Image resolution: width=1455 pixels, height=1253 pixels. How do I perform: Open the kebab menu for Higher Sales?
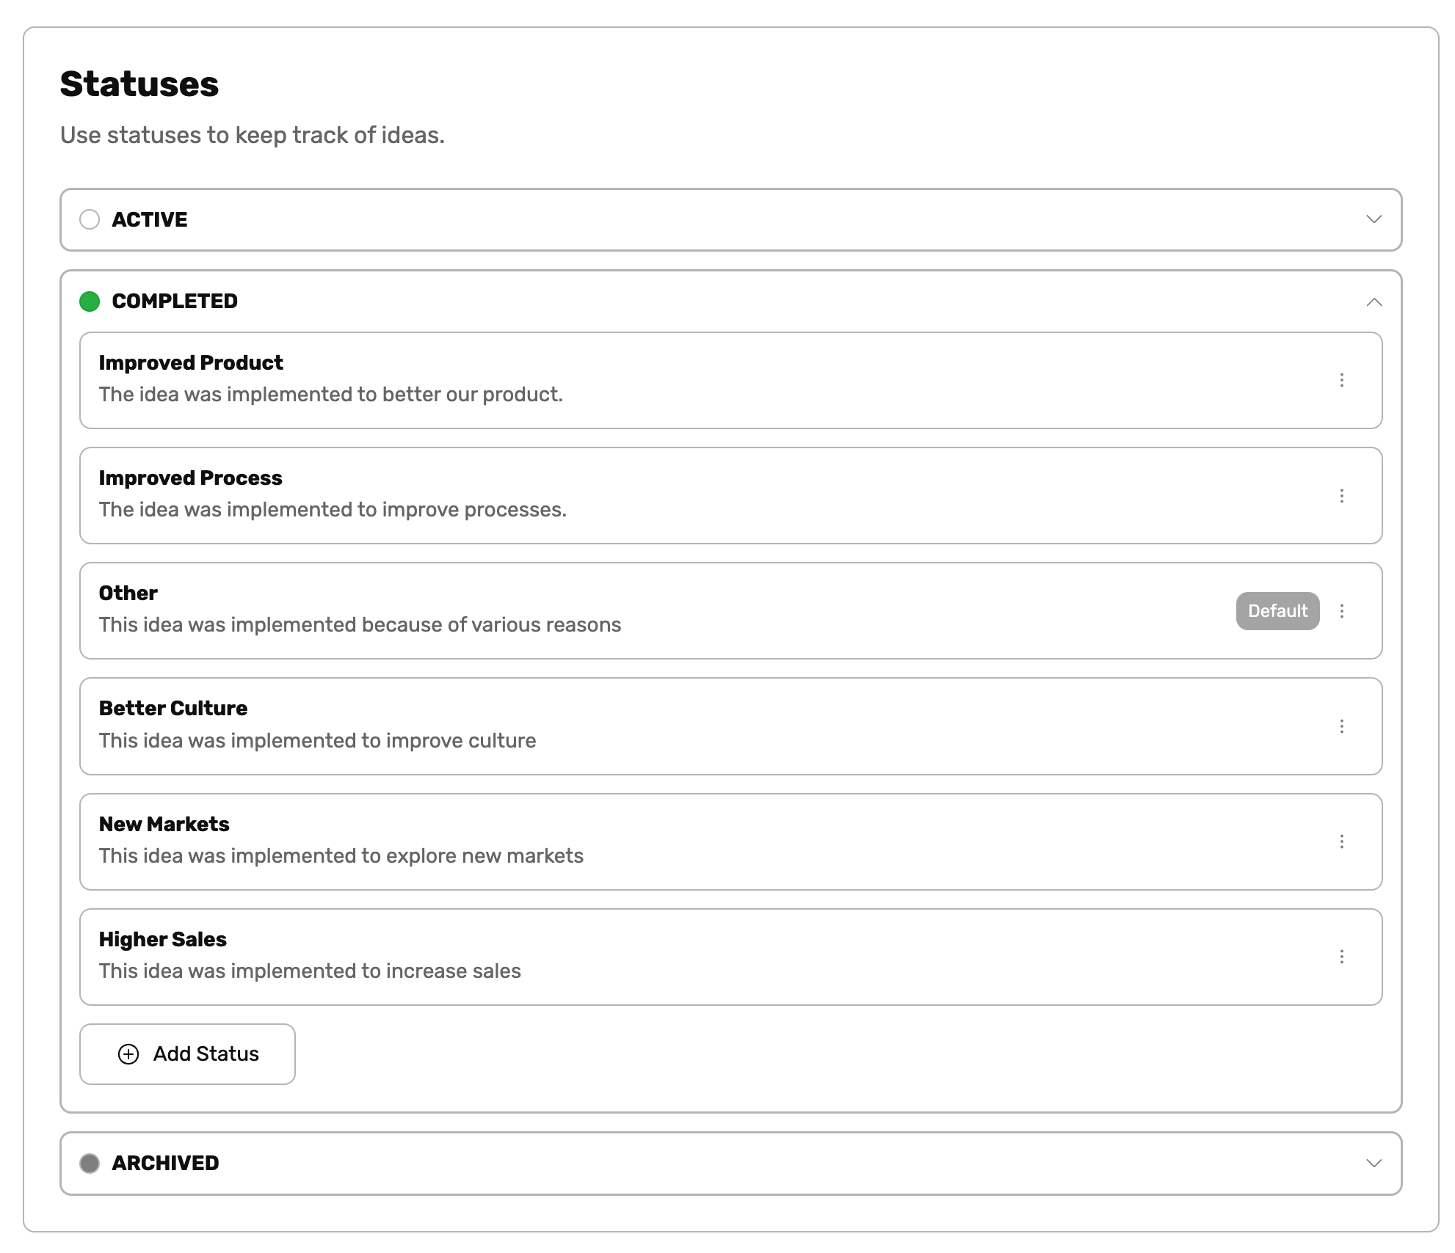pyautogui.click(x=1343, y=957)
